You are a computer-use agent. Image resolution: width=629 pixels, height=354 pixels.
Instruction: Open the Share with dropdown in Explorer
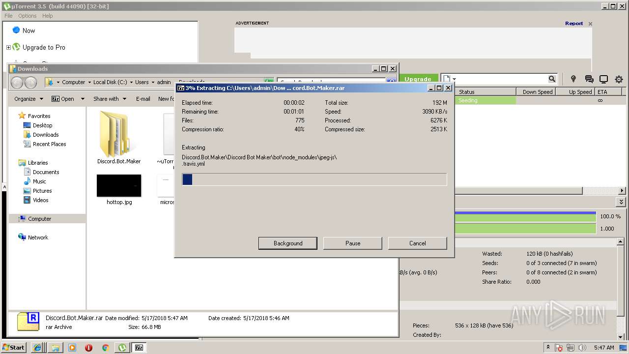tap(110, 99)
